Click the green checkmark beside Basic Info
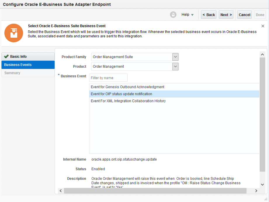The height and width of the screenshot is (202, 269). click(6, 56)
